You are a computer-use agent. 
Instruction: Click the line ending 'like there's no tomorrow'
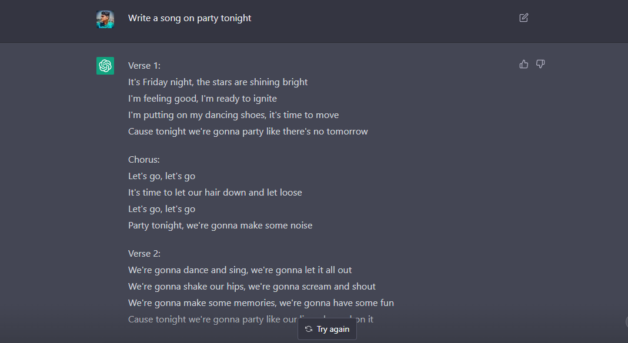point(248,132)
